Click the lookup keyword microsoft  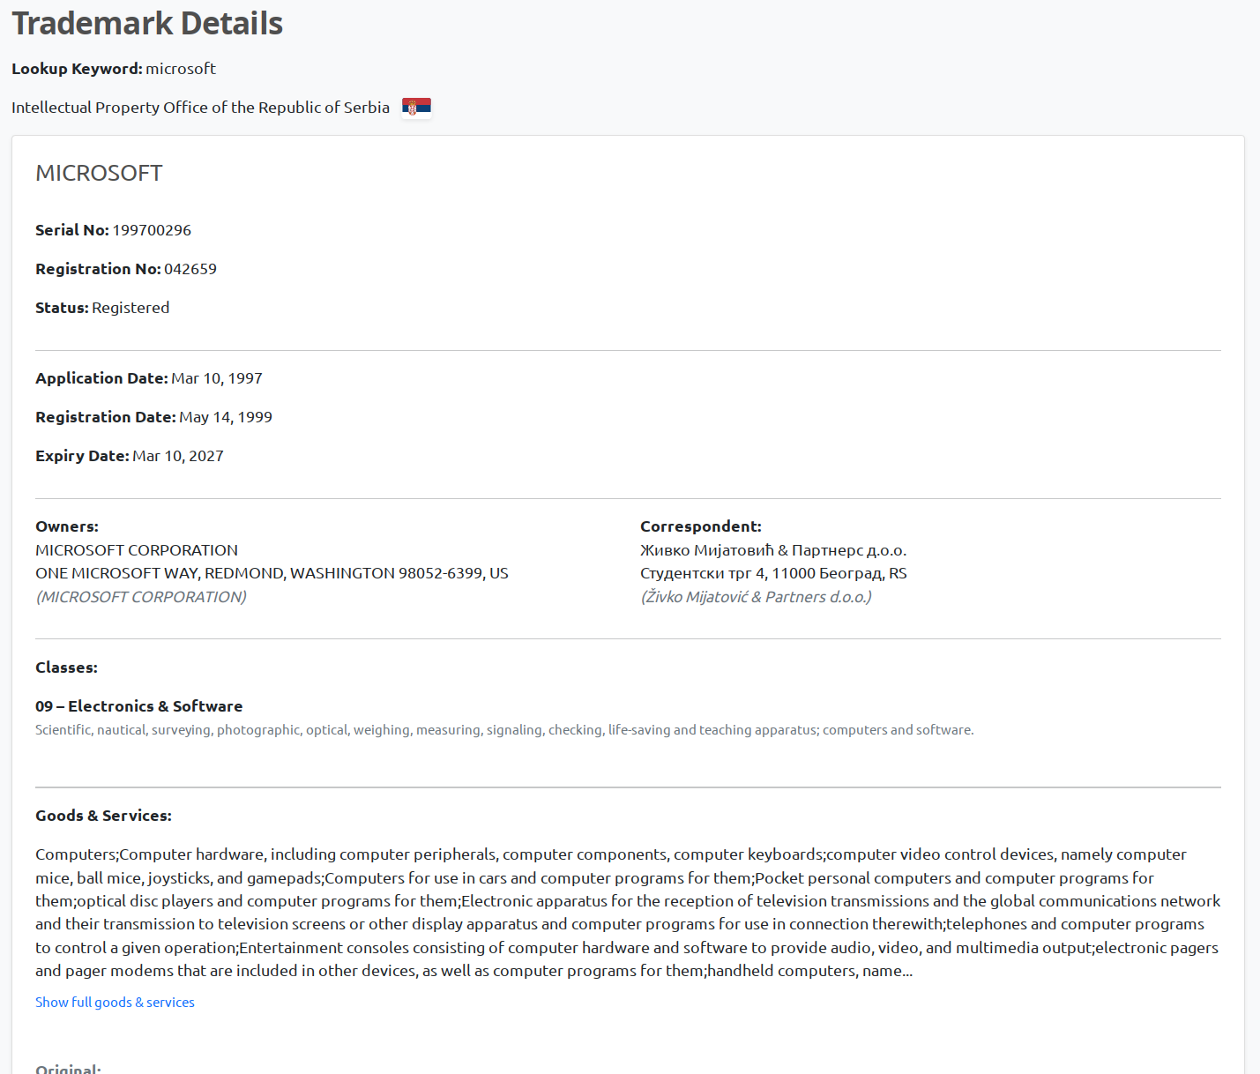[x=181, y=69]
